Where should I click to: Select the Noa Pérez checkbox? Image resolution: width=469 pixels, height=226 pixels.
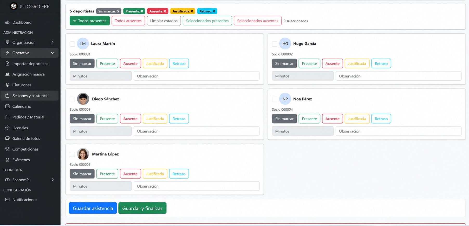click(x=275, y=99)
